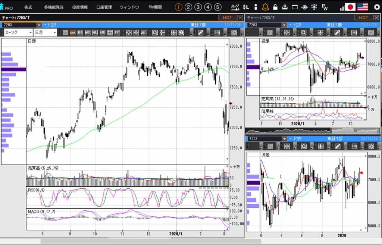Open the 投資情報 menu

80,7
